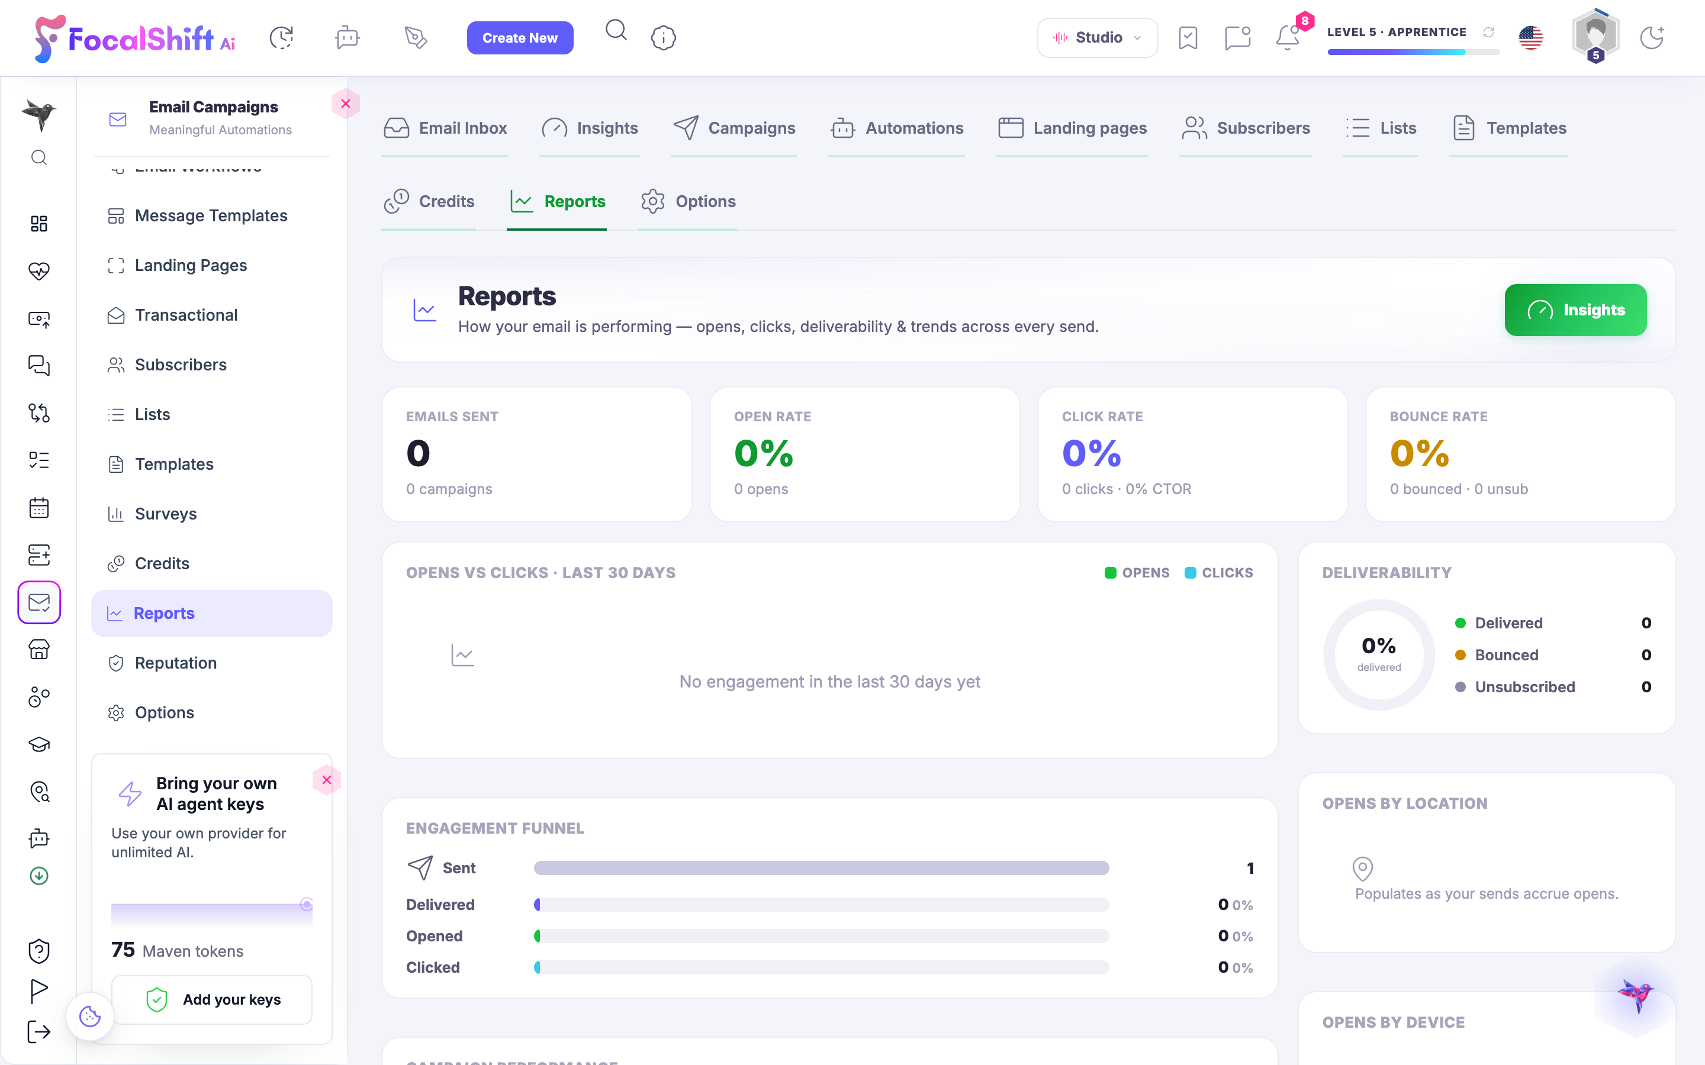1705x1065 pixels.
Task: Open Reports in sidebar menu
Action: [211, 614]
